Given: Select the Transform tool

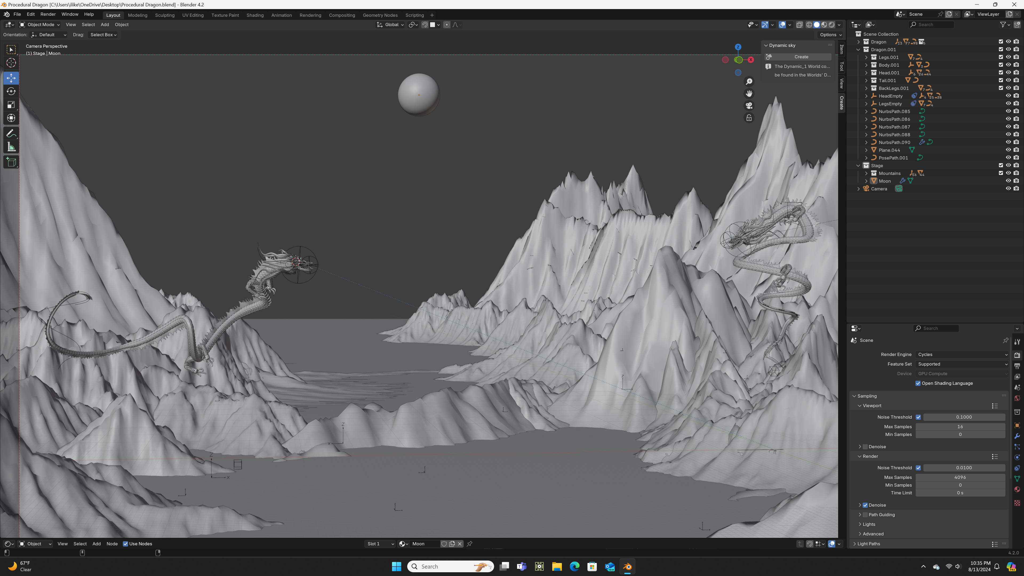Looking at the screenshot, I should click(11, 118).
